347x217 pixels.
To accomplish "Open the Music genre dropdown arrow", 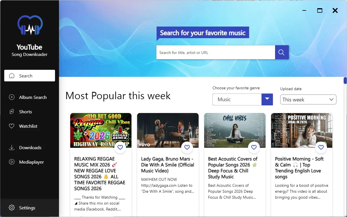I will click(x=267, y=99).
